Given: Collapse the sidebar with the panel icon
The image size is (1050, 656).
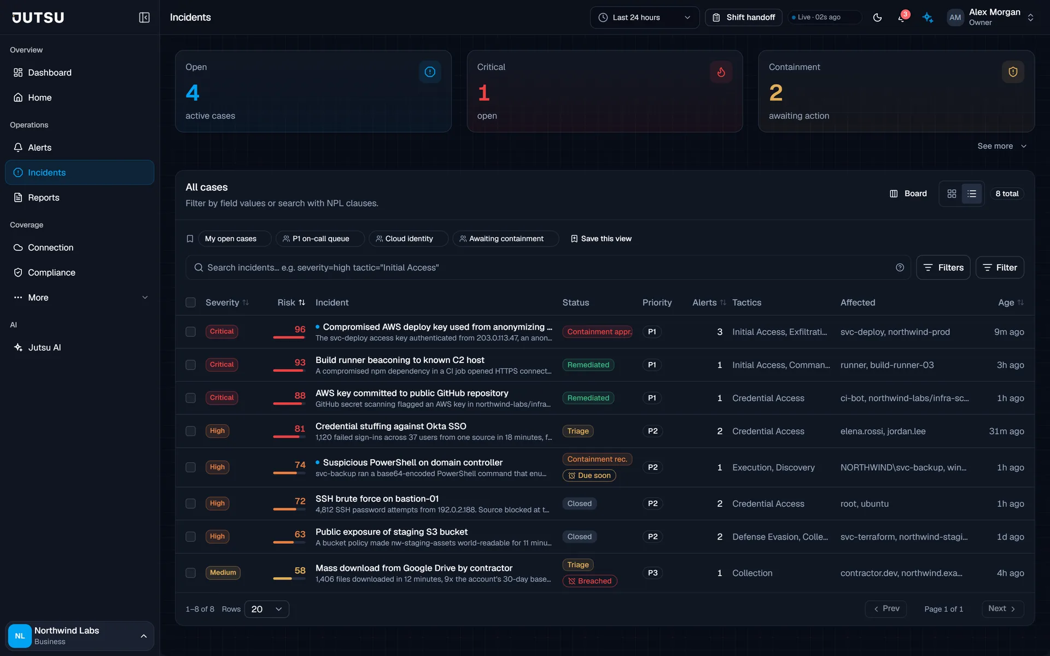Looking at the screenshot, I should [x=144, y=17].
